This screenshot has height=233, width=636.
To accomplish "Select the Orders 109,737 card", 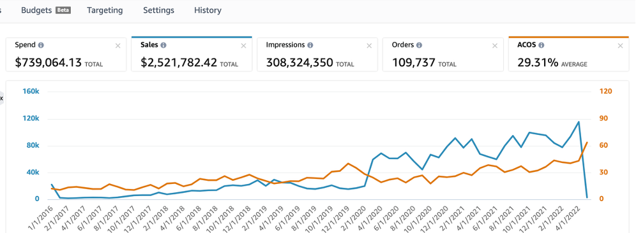I will pyautogui.click(x=443, y=55).
